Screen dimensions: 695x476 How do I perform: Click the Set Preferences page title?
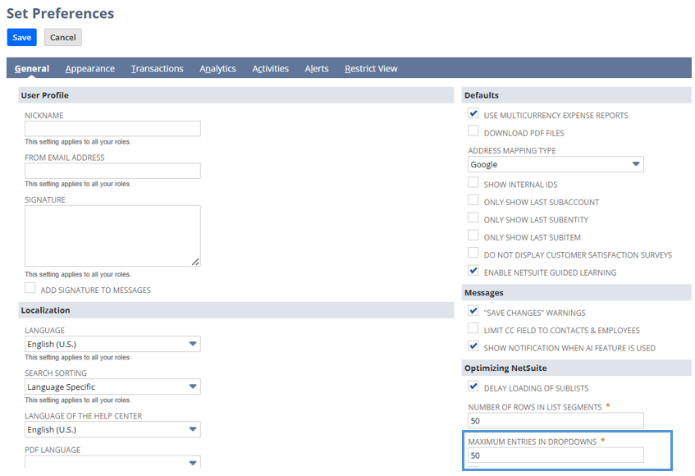[x=60, y=13]
